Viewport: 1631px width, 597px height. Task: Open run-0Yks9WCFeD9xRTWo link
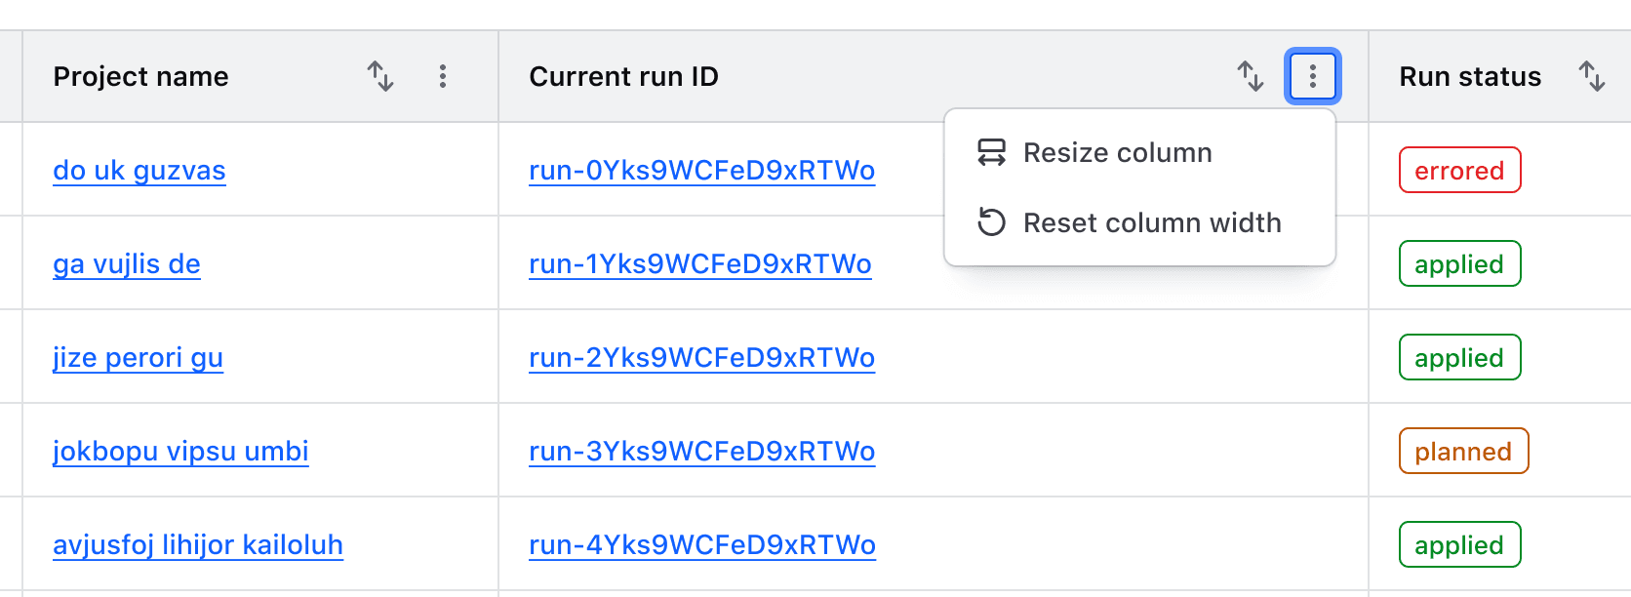click(x=701, y=171)
